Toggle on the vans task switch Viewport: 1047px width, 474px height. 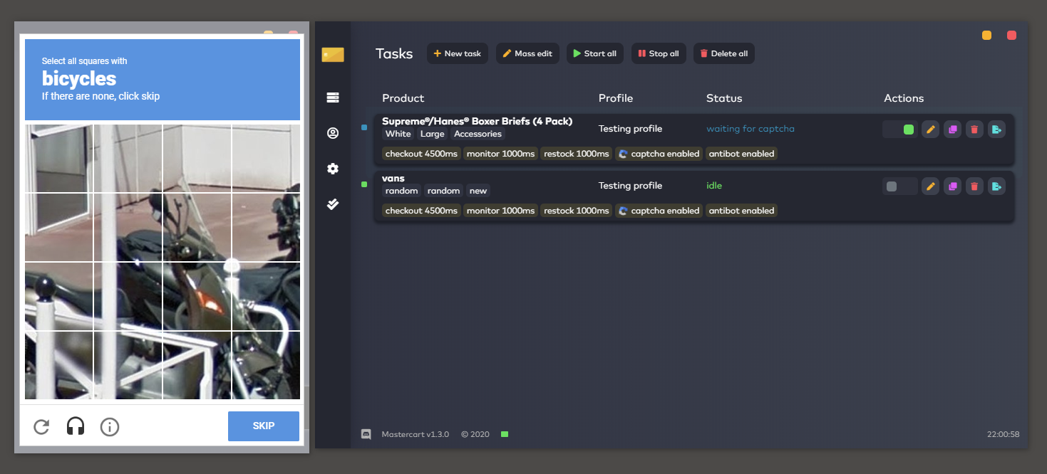click(900, 186)
